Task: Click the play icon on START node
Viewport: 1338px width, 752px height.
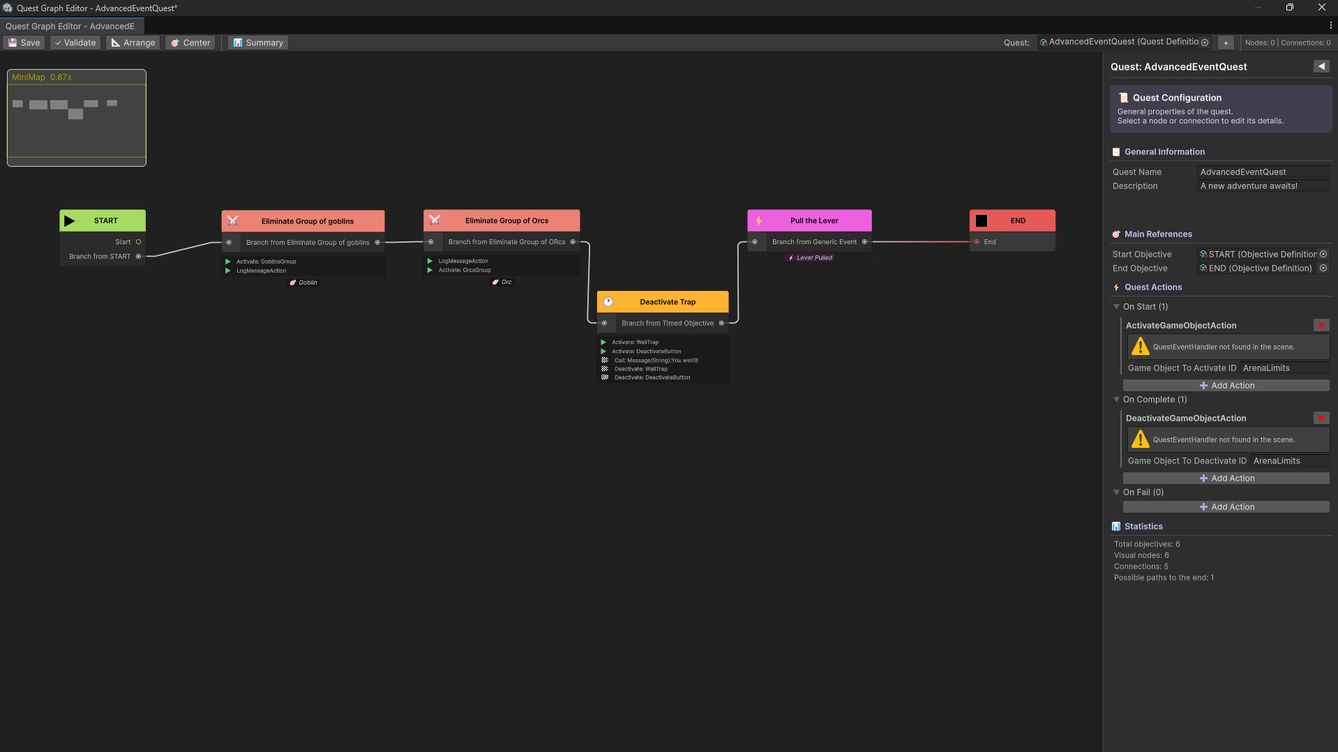Action: click(70, 220)
